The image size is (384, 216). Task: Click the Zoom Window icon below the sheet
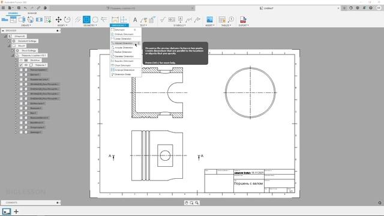point(191,203)
